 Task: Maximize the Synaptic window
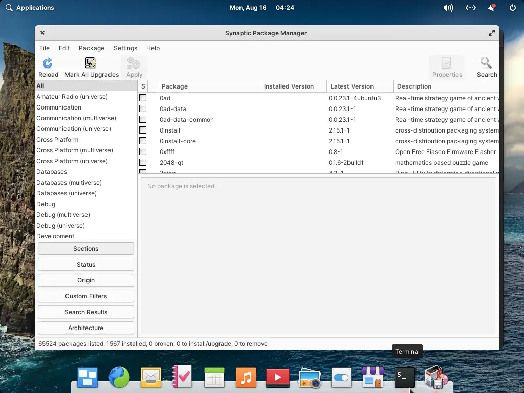tap(492, 33)
